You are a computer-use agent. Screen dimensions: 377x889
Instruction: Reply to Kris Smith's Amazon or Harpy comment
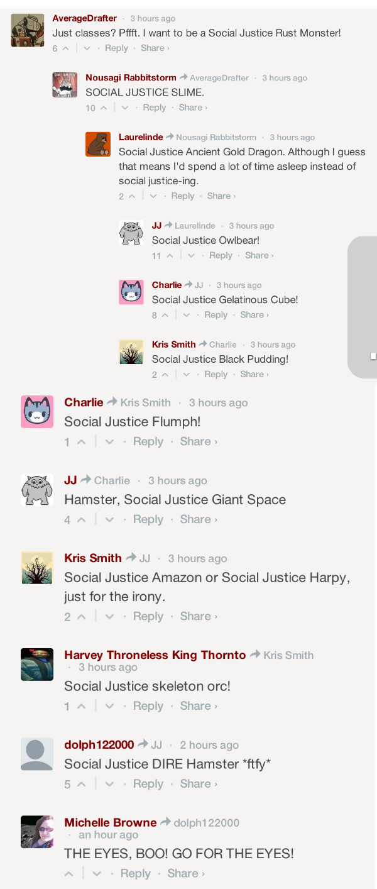[x=148, y=616]
